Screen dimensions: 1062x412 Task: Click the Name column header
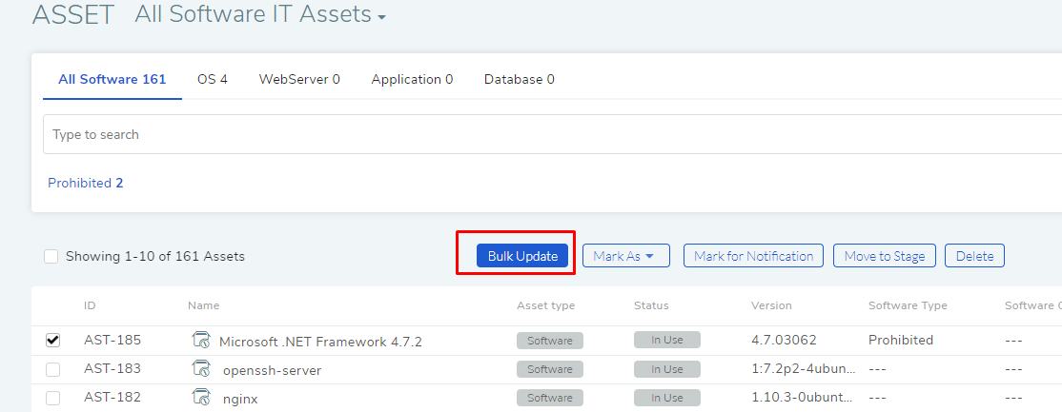point(203,305)
